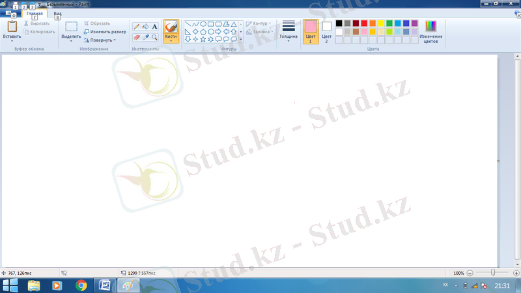
Task: Choose the straight Line shape
Action: click(188, 24)
